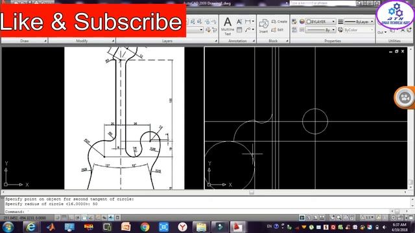Toggle Quick Properties in status bar
The width and height of the screenshot is (415, 233).
(118, 217)
